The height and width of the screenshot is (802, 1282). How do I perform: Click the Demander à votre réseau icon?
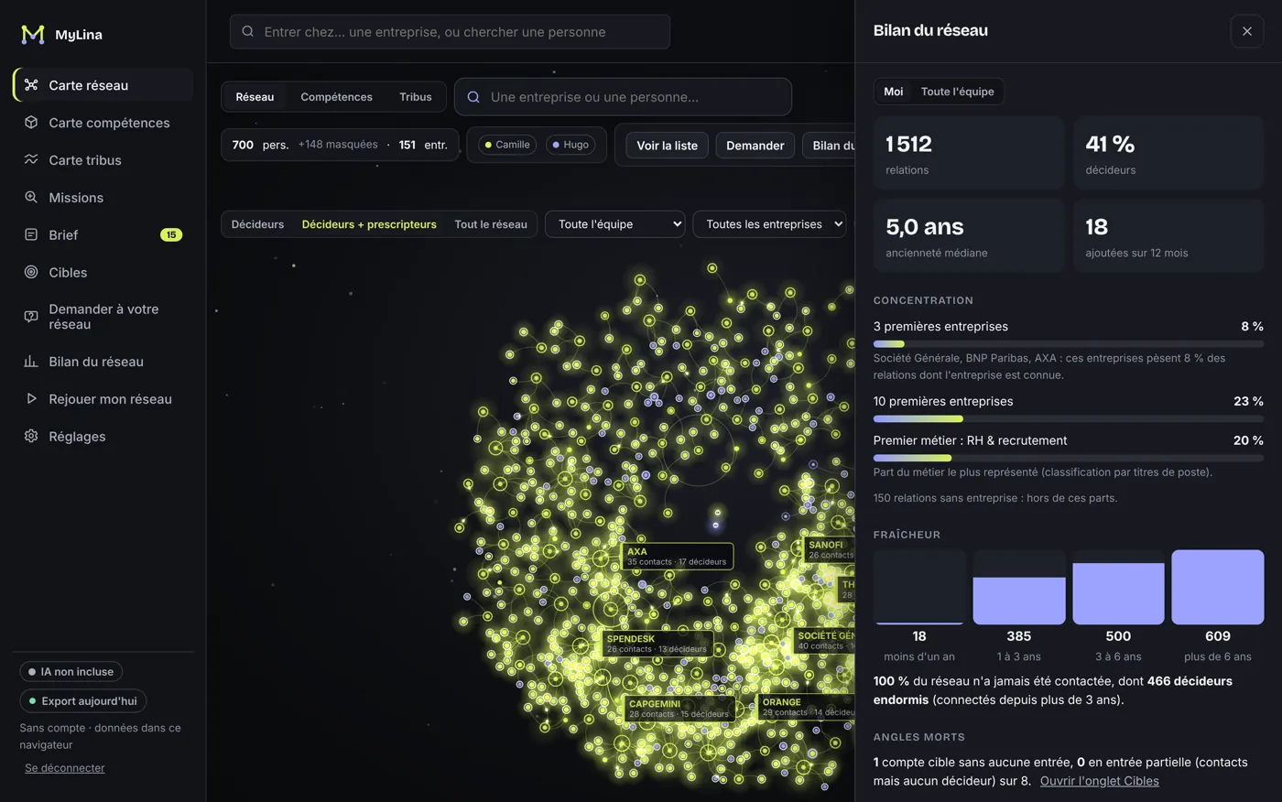click(31, 317)
